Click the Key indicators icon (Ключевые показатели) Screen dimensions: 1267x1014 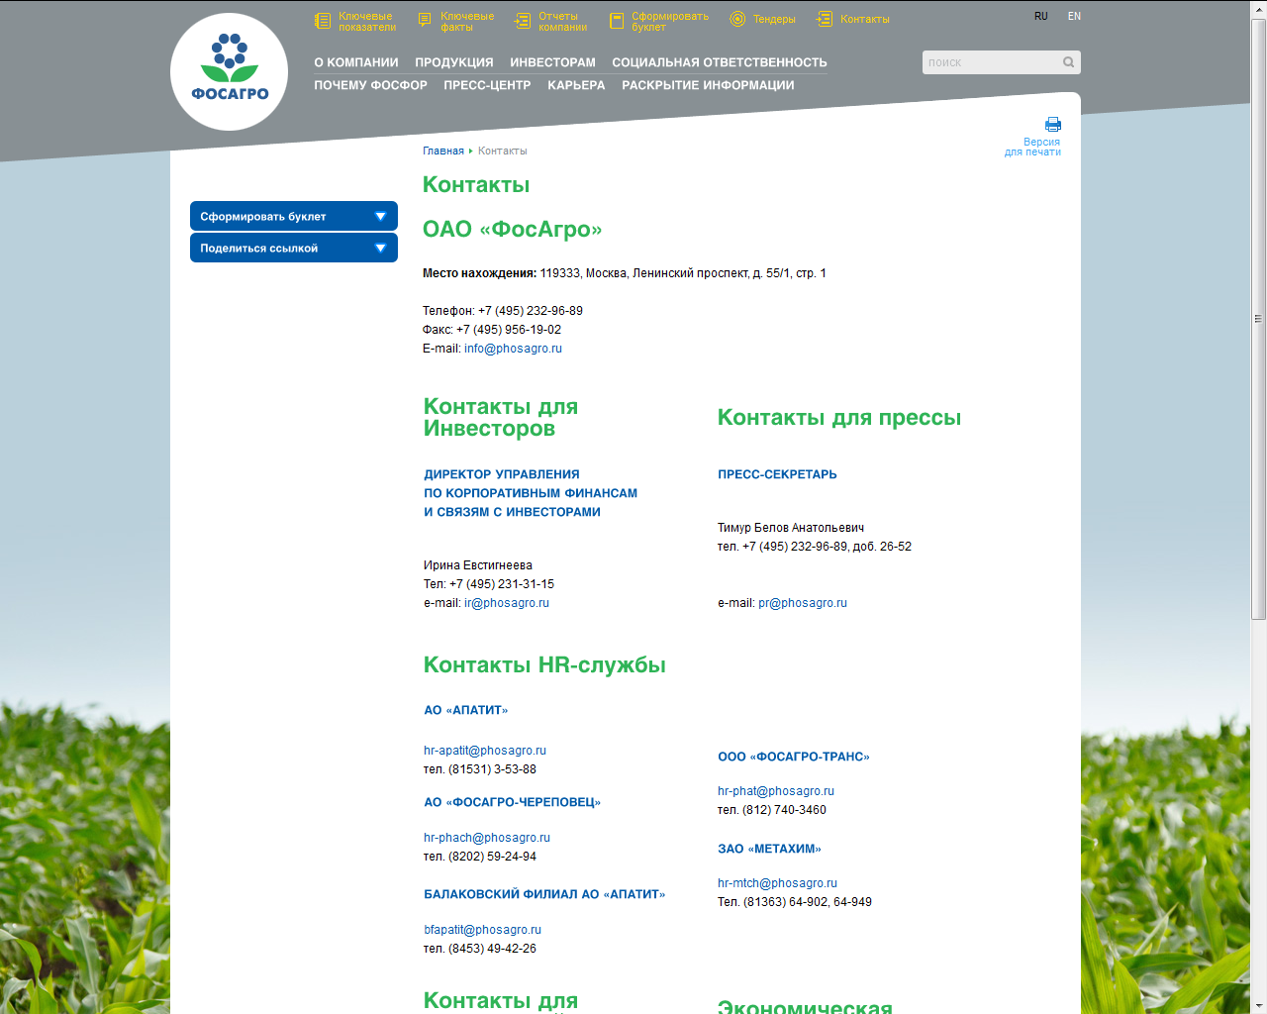click(x=323, y=21)
